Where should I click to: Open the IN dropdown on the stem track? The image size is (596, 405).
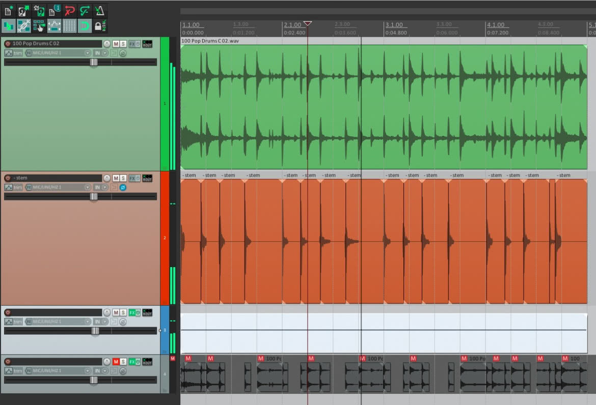pyautogui.click(x=101, y=188)
